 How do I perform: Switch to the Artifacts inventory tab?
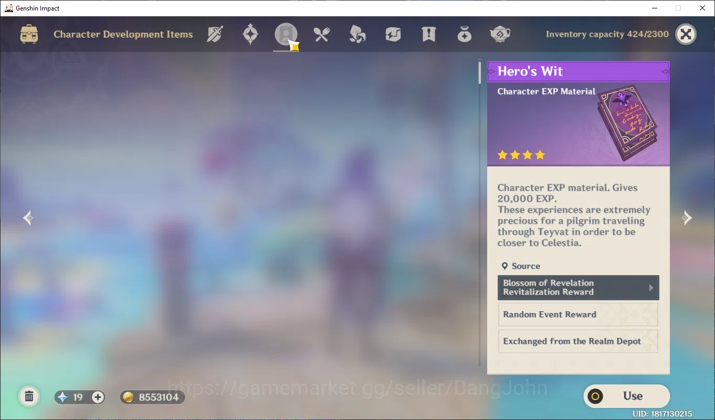(x=250, y=35)
